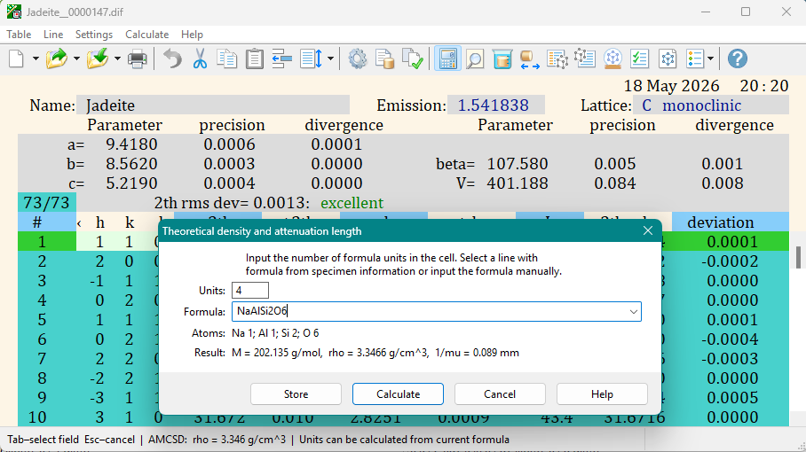Select table row number 10

point(37,417)
